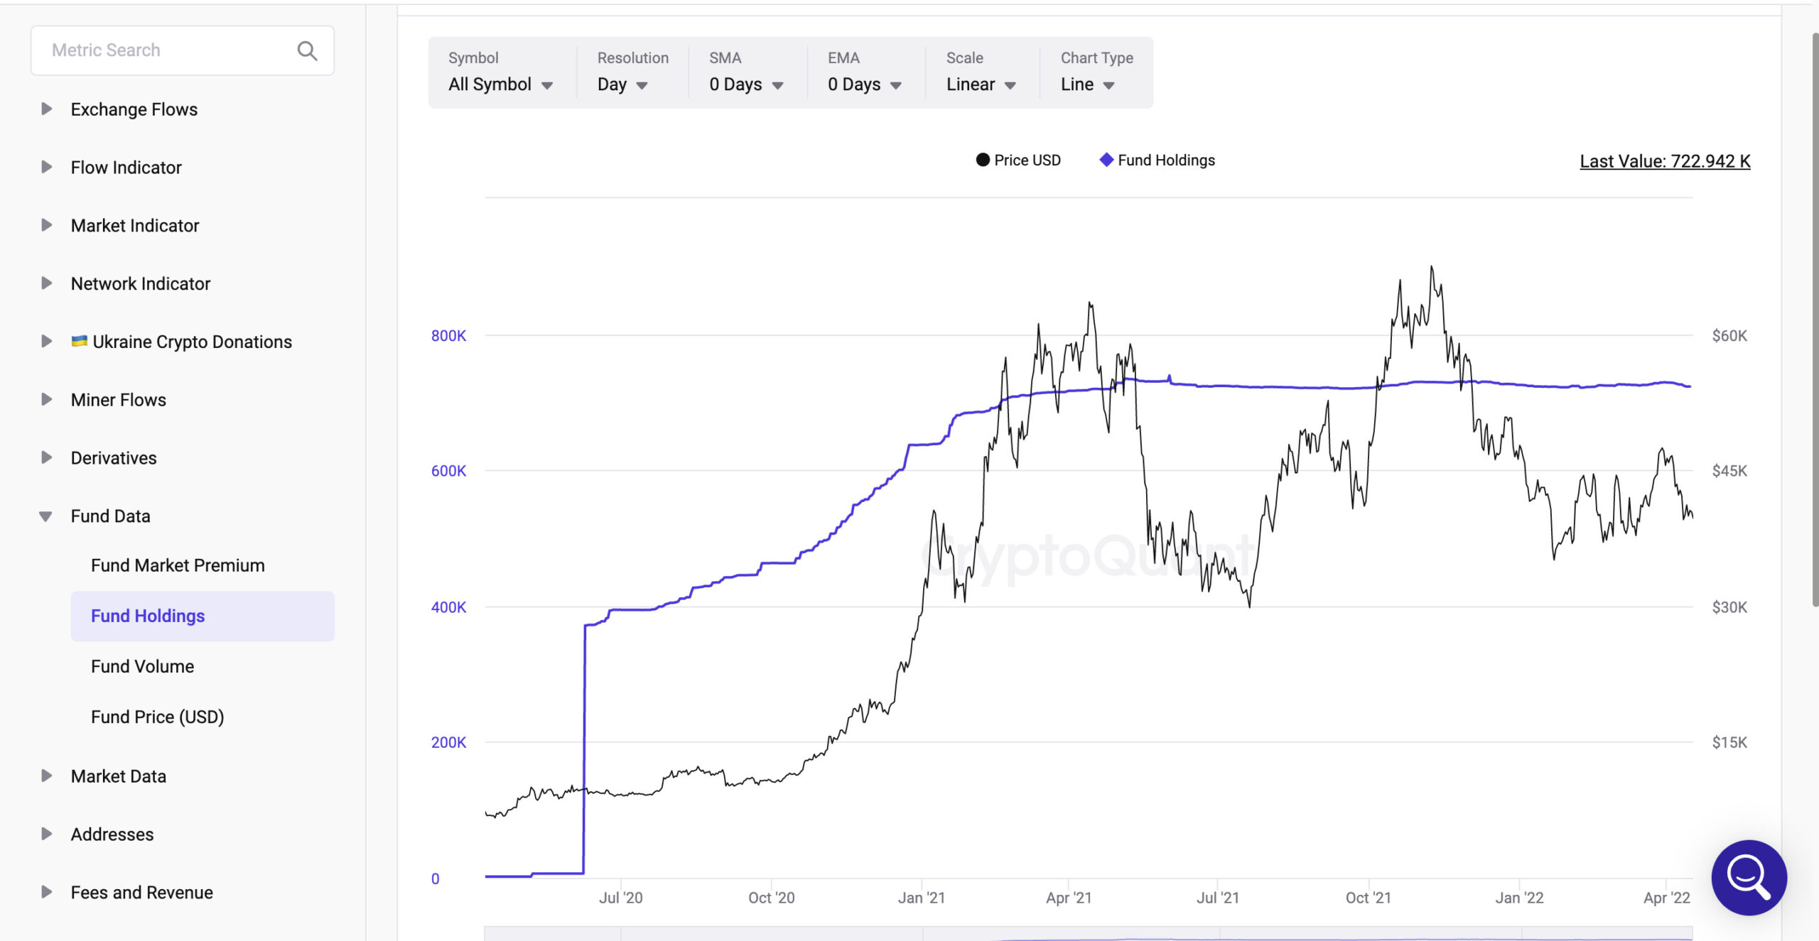Expand the Fees and Revenue category

(47, 892)
